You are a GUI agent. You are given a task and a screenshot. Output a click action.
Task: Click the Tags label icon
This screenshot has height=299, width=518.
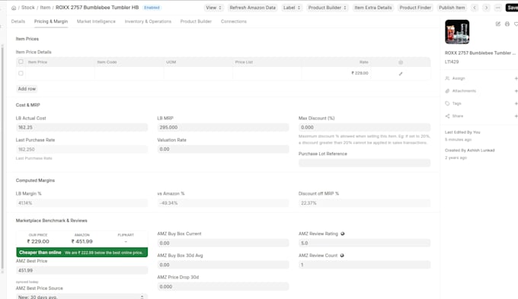[x=447, y=103]
